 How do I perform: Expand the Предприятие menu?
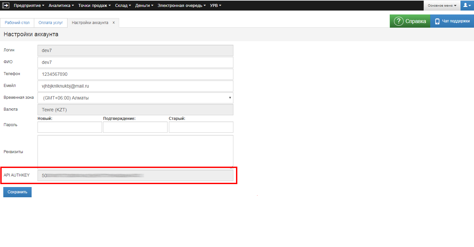(29, 5)
